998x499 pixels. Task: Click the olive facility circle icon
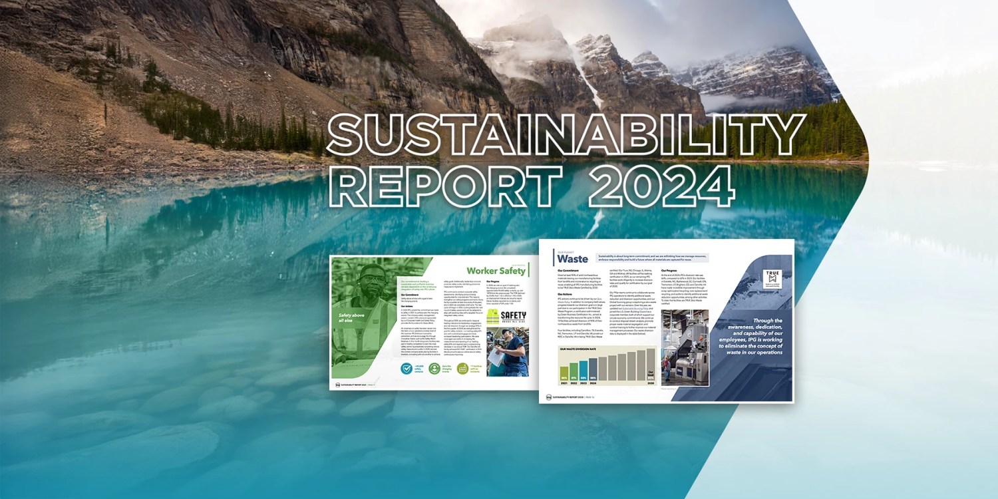tap(462, 368)
